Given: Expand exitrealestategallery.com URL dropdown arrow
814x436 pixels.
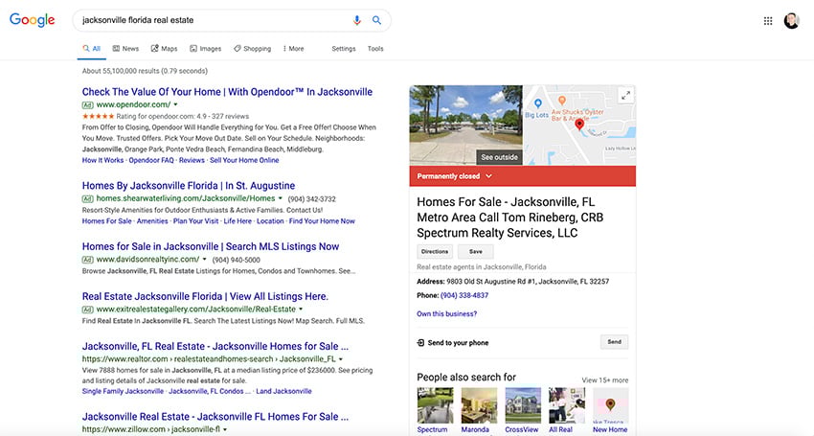Looking at the screenshot, I should tap(301, 310).
